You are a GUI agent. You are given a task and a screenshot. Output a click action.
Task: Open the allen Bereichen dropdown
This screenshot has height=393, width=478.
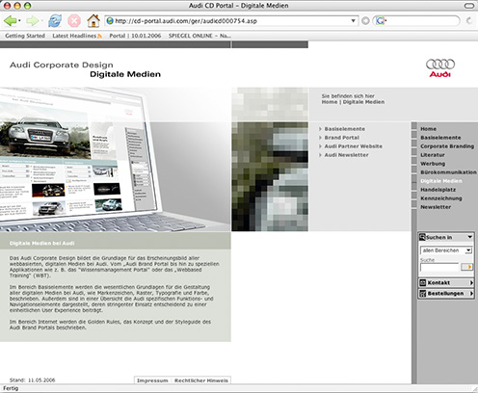(446, 250)
